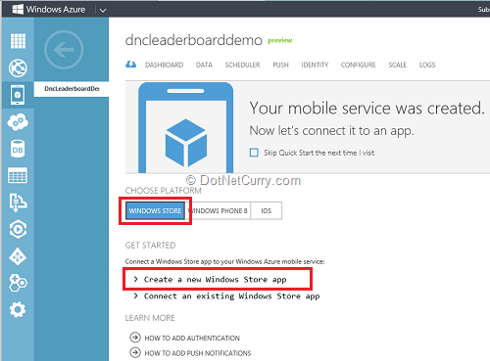
Task: Check Skip Quick Start next time checkbox
Action: (x=254, y=153)
